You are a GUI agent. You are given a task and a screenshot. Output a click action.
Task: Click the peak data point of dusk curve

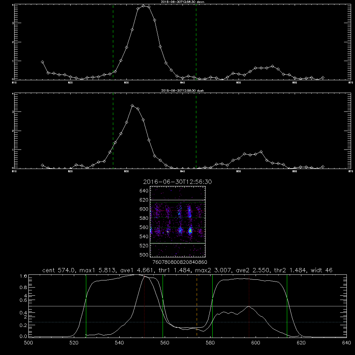tap(132, 106)
